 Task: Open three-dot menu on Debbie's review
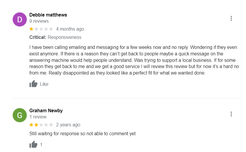coord(231,18)
